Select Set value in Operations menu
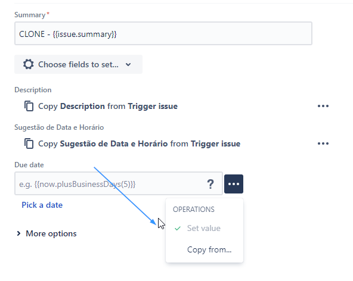The height and width of the screenshot is (281, 353). [x=205, y=229]
